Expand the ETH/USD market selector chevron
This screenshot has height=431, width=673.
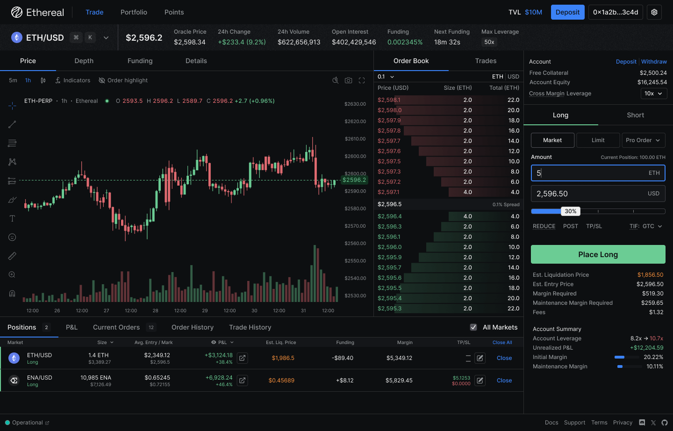(x=106, y=38)
